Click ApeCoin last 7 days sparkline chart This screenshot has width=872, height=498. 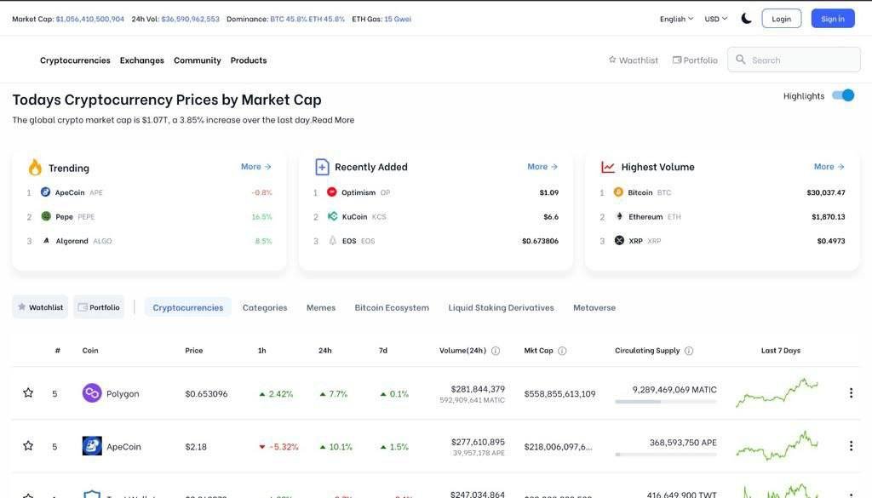[777, 445]
